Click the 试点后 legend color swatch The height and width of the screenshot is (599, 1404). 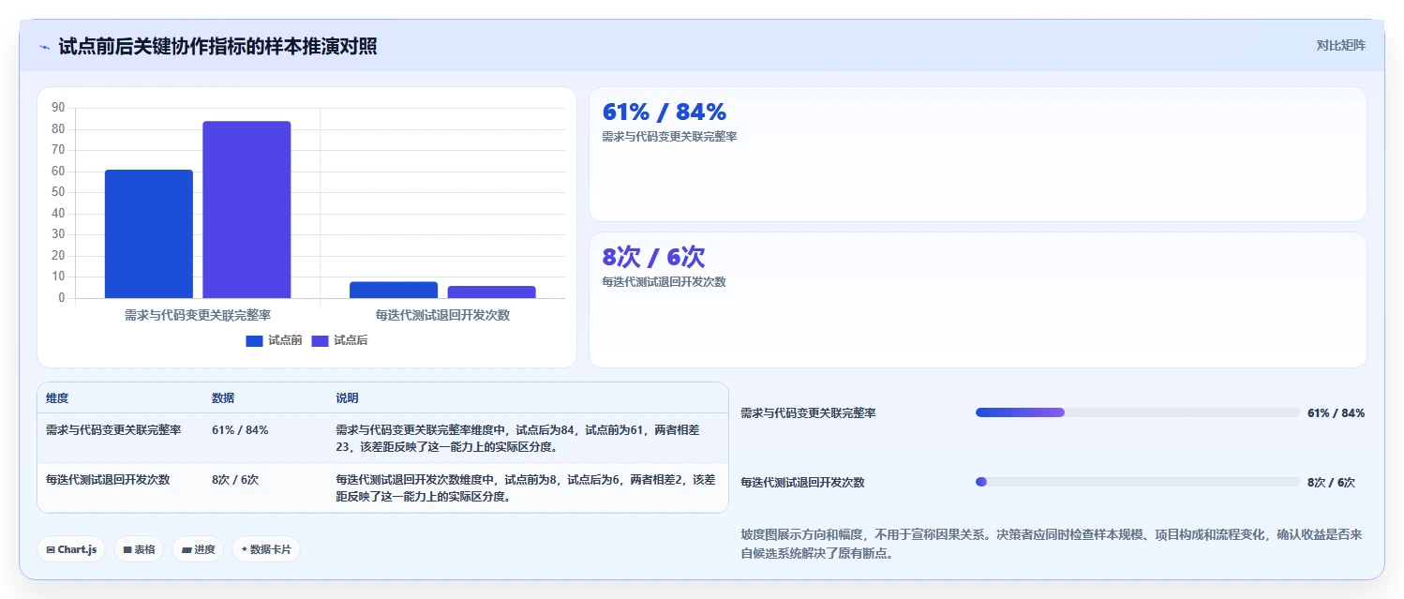tap(321, 341)
